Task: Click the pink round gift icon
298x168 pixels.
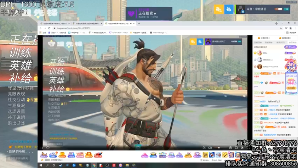Action: tap(145, 155)
